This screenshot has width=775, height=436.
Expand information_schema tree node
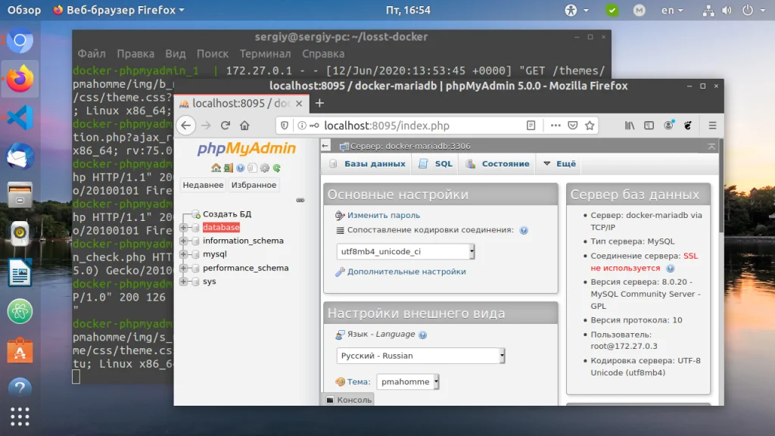(183, 241)
